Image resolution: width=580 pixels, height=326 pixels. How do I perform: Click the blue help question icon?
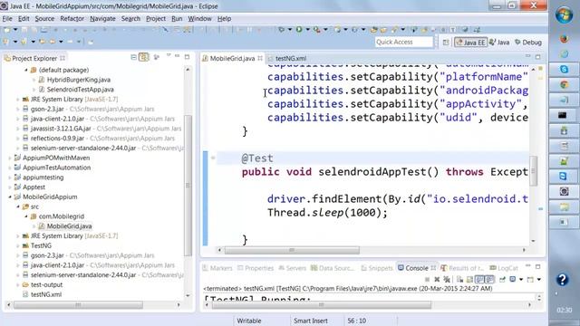(x=562, y=280)
